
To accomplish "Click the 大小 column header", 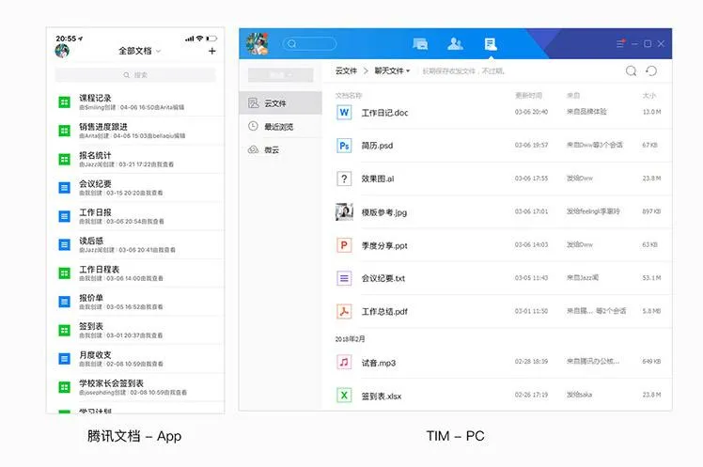I will pos(648,96).
